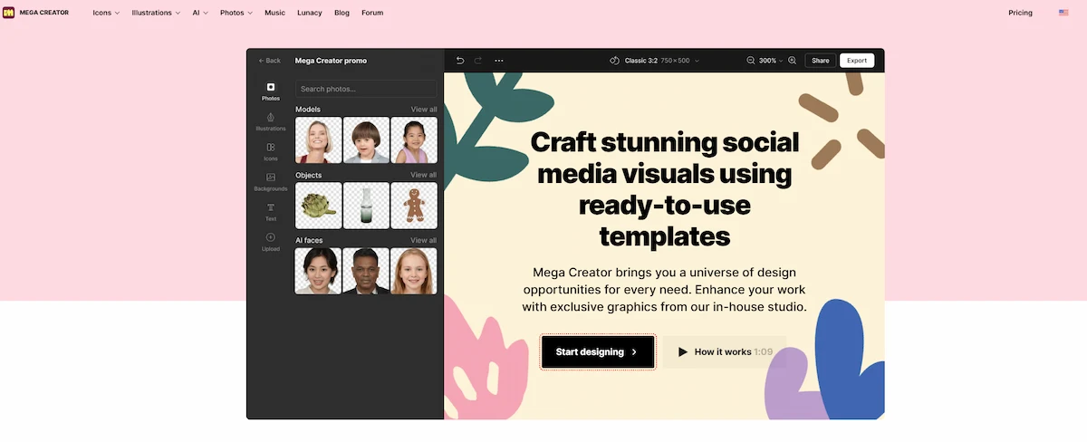This screenshot has width=1087, height=442.
Task: Click the Mega Creator logo icon
Action: tap(9, 13)
